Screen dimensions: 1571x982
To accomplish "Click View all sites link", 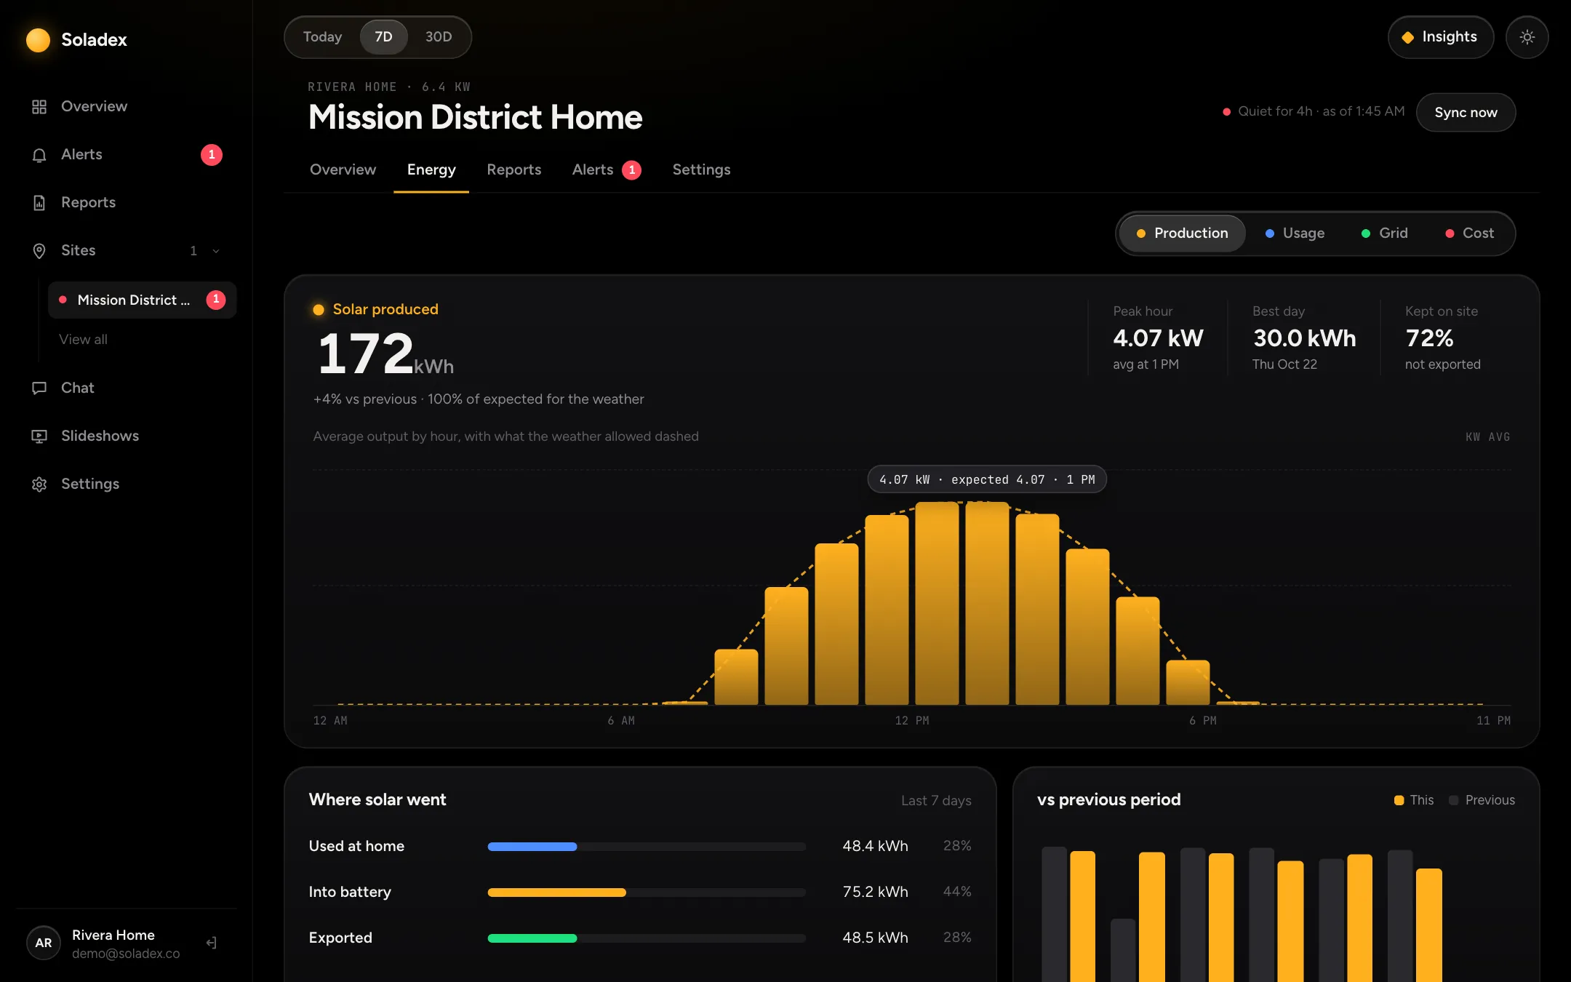I will (x=83, y=340).
